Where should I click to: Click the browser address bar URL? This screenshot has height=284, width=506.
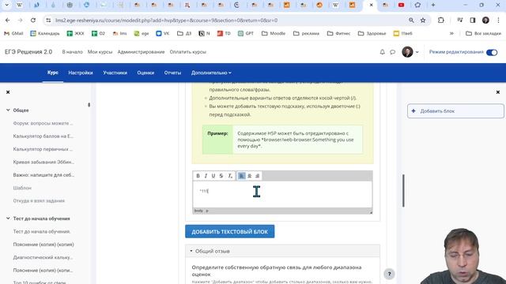click(166, 21)
